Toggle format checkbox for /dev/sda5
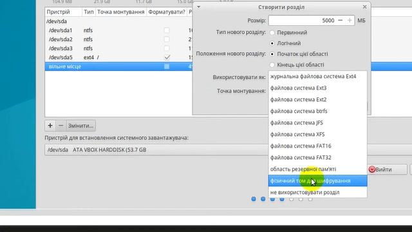The height and width of the screenshot is (232, 412). [167, 57]
